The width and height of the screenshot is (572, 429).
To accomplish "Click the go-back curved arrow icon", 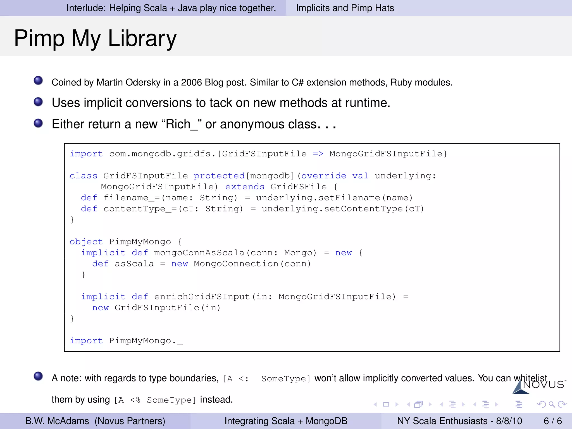I will tap(541, 404).
